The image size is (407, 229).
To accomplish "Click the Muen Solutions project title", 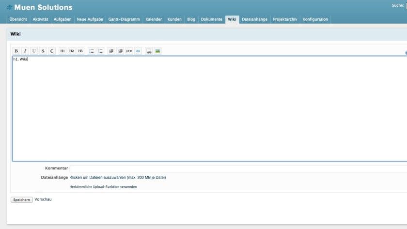I will [43, 7].
